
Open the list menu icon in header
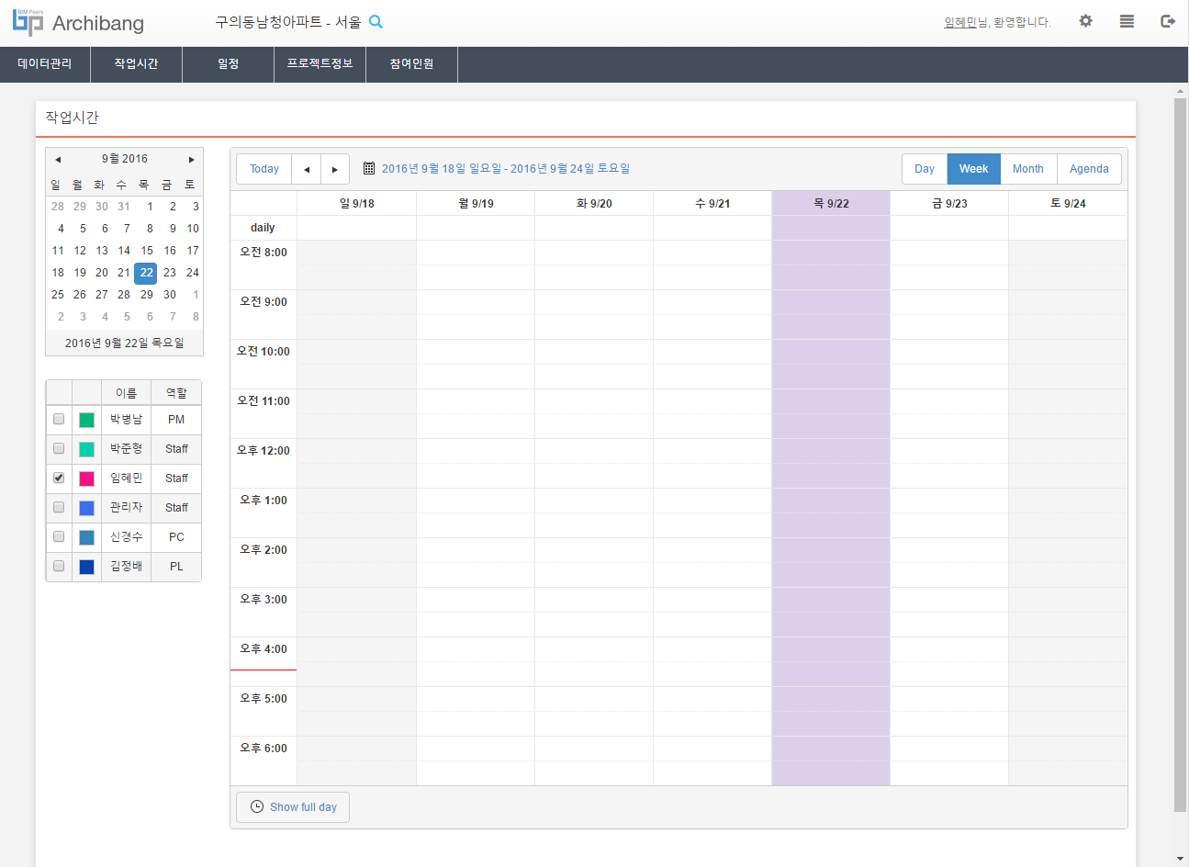pos(1127,21)
